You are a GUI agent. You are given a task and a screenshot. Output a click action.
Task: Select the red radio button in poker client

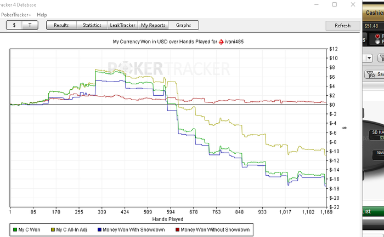[x=377, y=37]
